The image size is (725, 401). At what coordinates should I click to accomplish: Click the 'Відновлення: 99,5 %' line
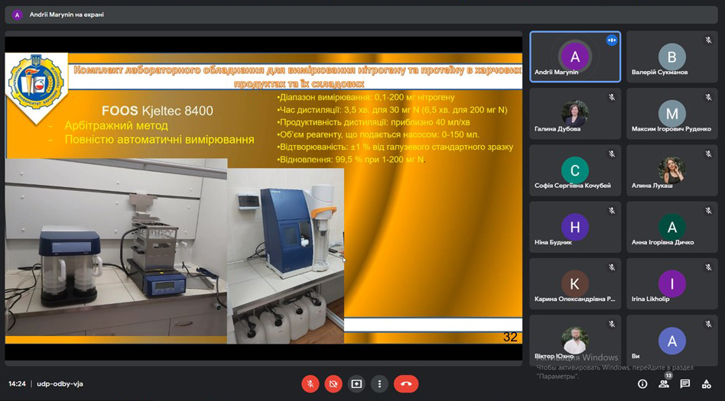(x=351, y=160)
